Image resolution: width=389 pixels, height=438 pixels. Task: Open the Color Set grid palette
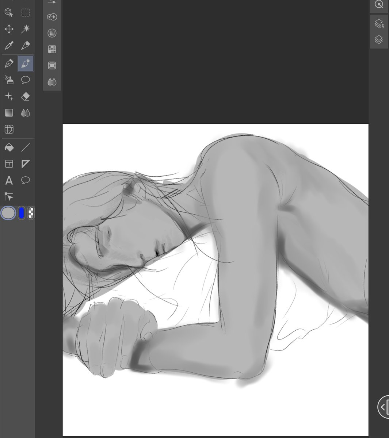52,49
